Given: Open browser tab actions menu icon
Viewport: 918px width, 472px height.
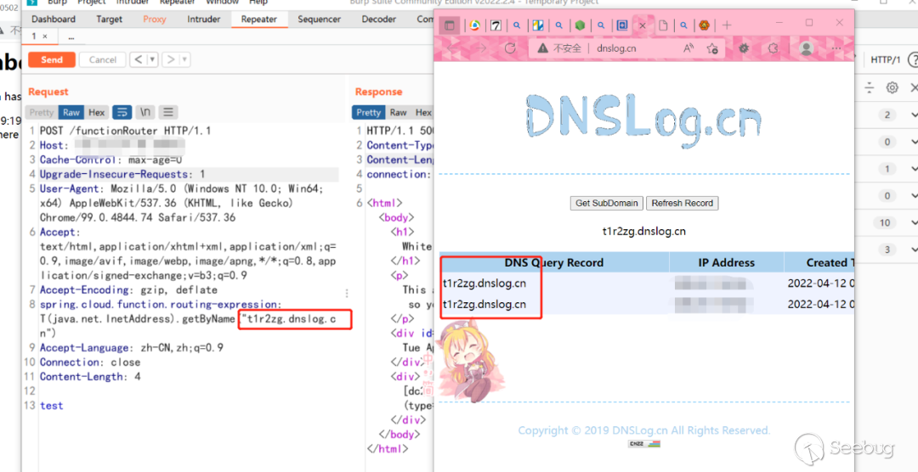Looking at the screenshot, I should [450, 25].
